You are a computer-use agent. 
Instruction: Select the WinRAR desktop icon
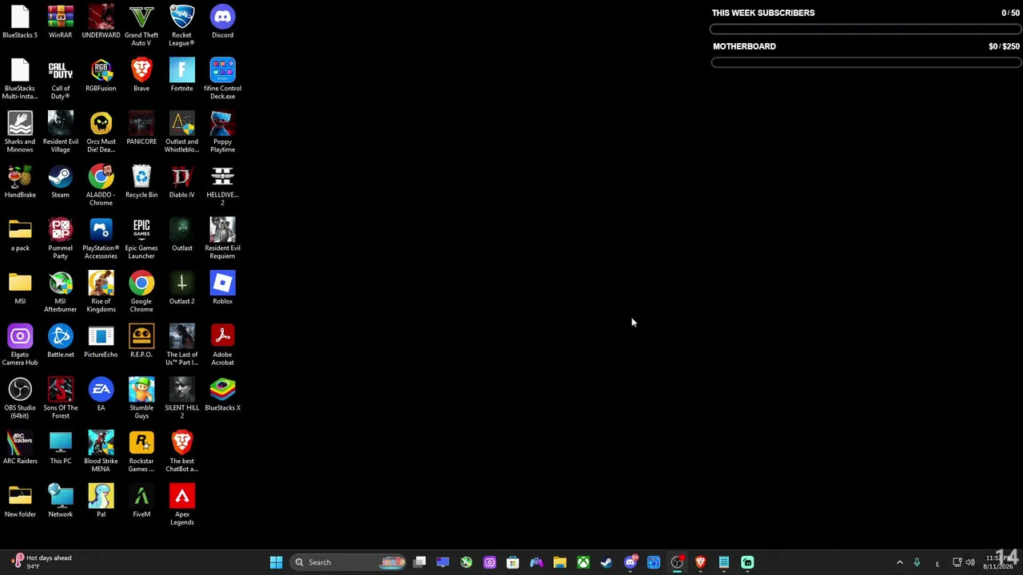[60, 22]
